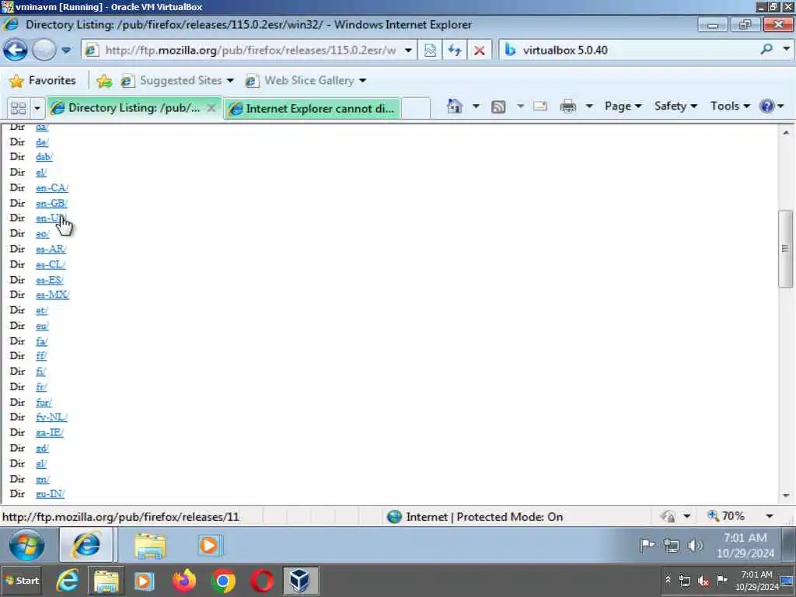
Task: Click the Quick Tabs grid icon
Action: (x=19, y=108)
